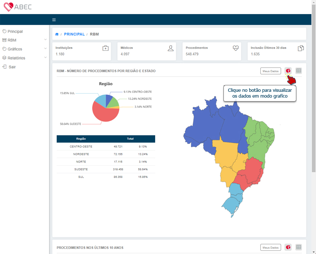316x254 pixels.
Task: Click the Principal sidebar icon
Action: tap(4, 31)
